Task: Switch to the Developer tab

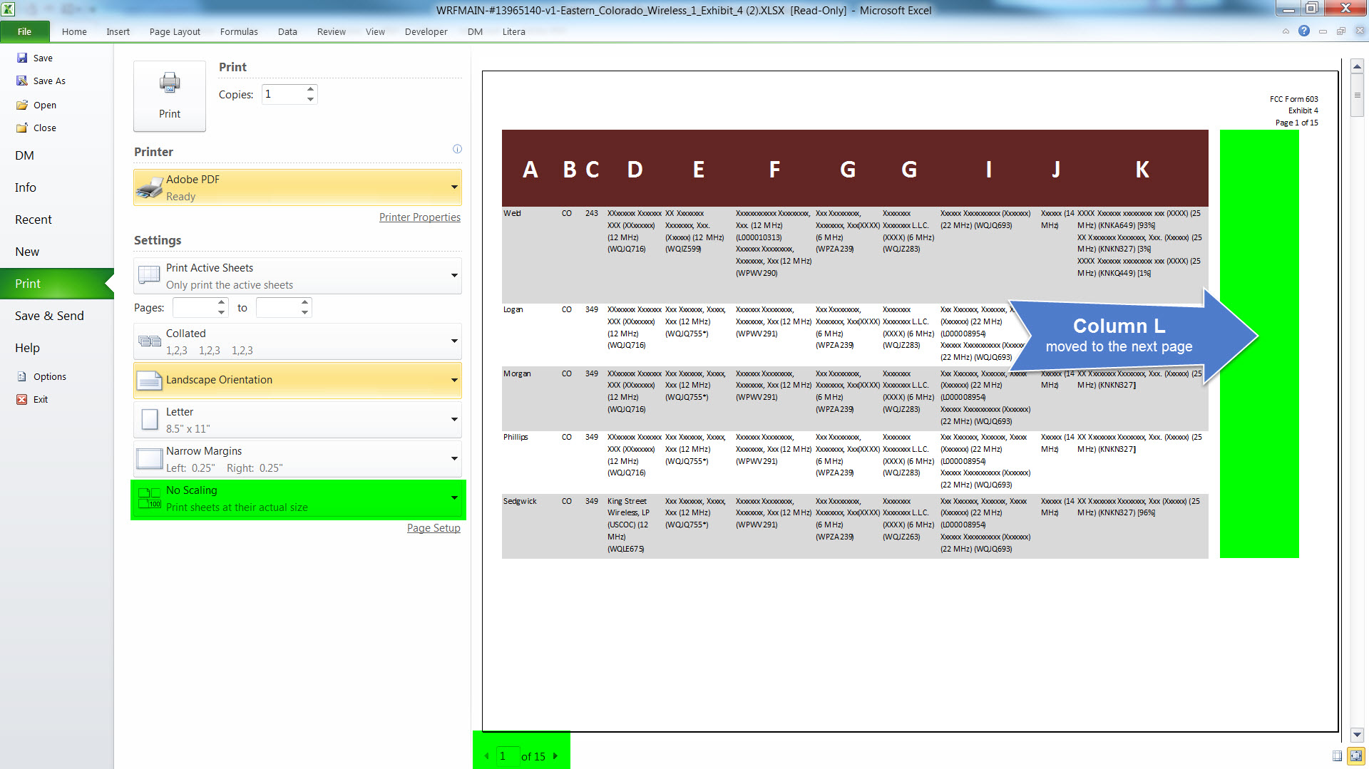Action: 426,31
